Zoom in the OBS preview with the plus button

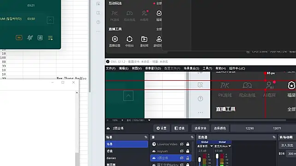(x=122, y=120)
